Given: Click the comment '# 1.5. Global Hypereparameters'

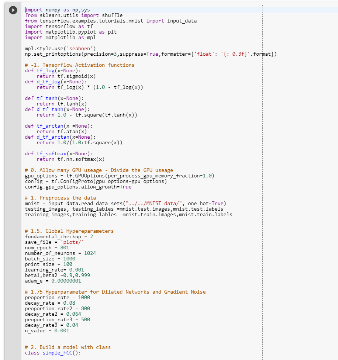Looking at the screenshot, I should [68, 231].
